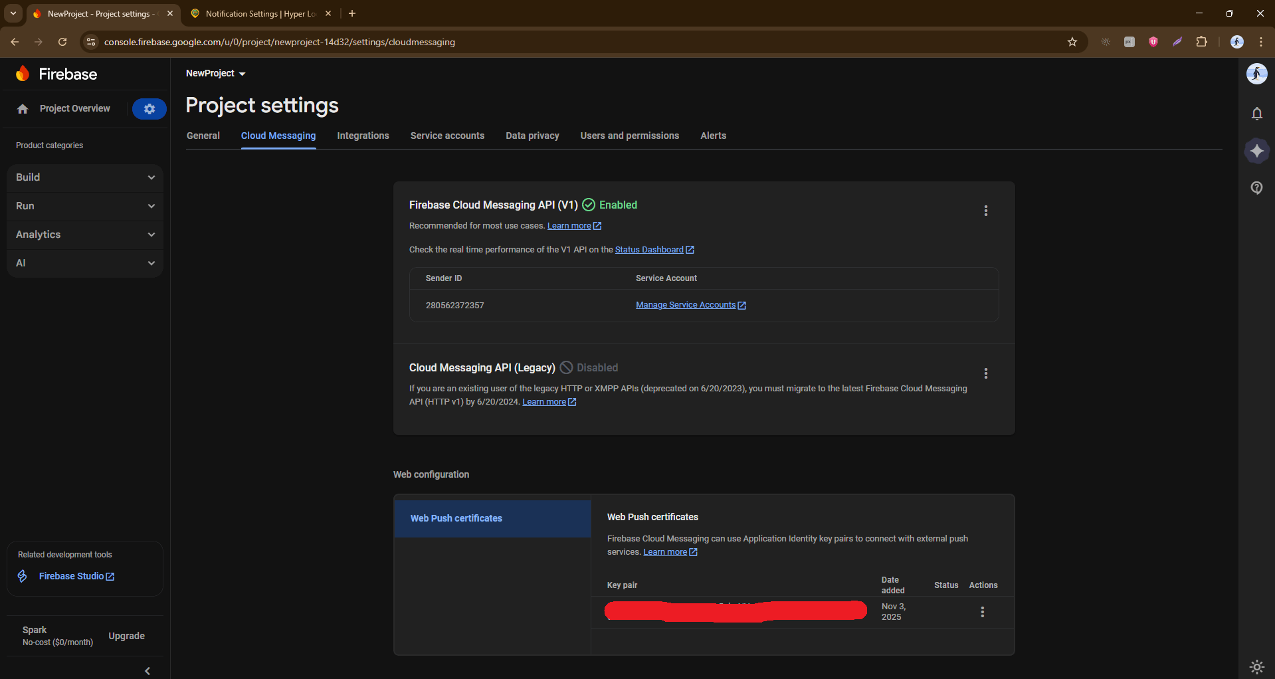Viewport: 1275px width, 679px height.
Task: Open actions menu for the Nov 3 key pair
Action: (982, 612)
